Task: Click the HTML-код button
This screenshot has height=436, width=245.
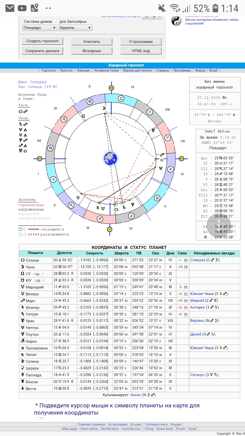Action: tap(141, 51)
